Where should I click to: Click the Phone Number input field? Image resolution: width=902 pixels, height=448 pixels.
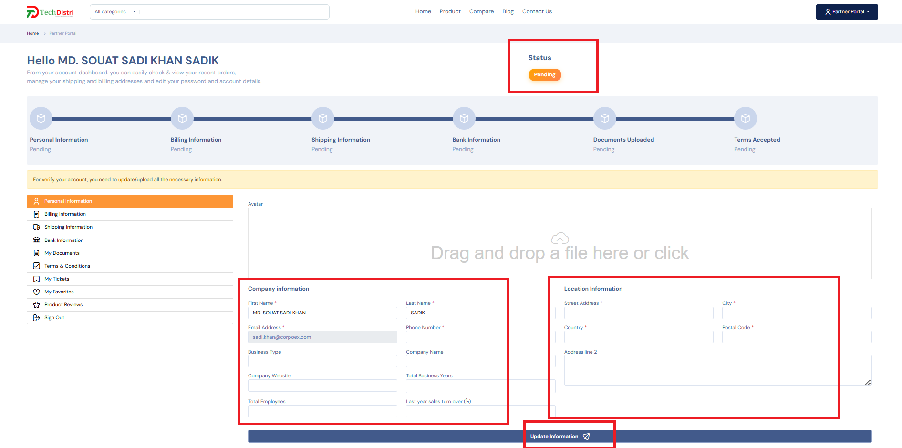(x=480, y=337)
